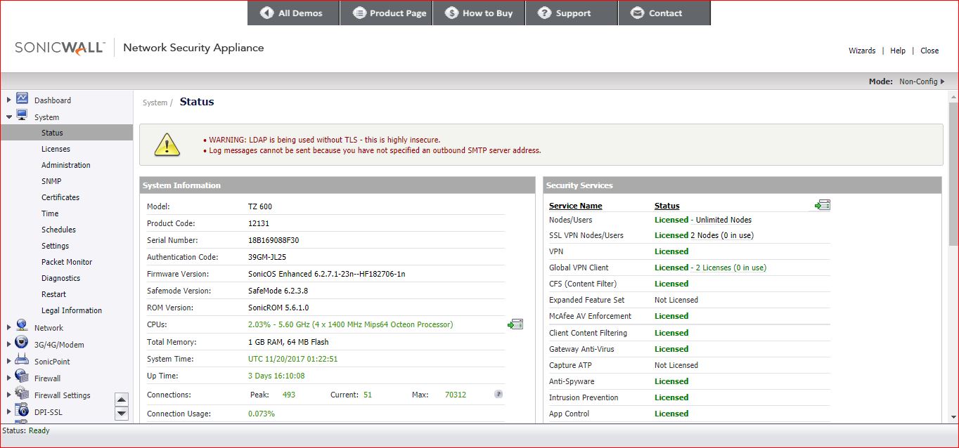Screen dimensions: 959x448
Task: Collapse the System tree node
Action: click(9, 117)
